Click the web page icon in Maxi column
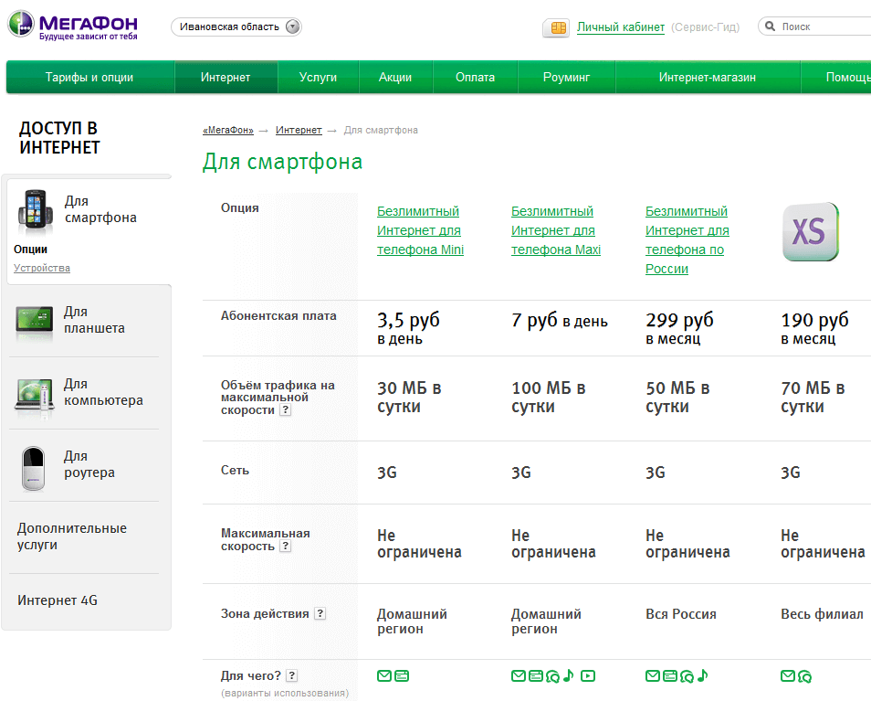 pyautogui.click(x=536, y=676)
